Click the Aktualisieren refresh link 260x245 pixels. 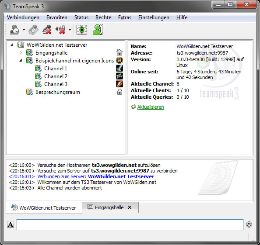151,107
